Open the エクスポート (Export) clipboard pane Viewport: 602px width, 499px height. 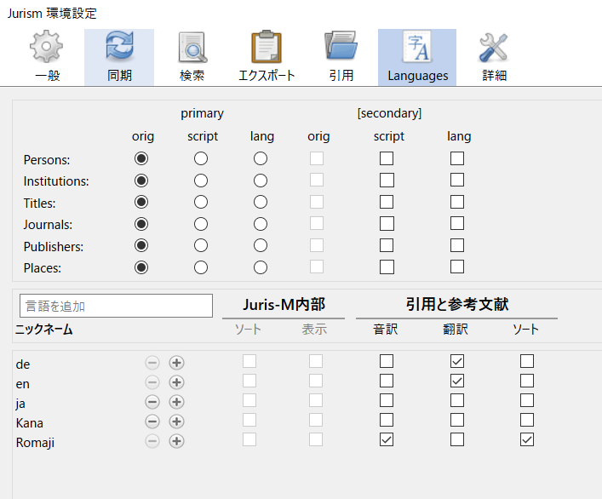coord(267,57)
